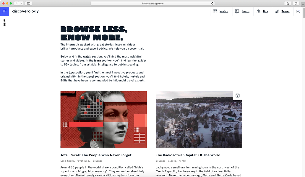This screenshot has width=305, height=177.
Task: Open the blue hamburger menu icon
Action: [x=4, y=11]
